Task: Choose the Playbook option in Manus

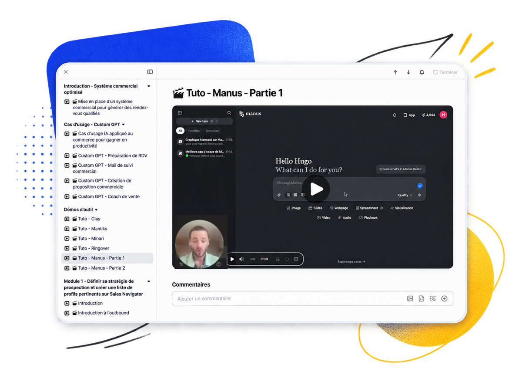Action: pyautogui.click(x=368, y=218)
